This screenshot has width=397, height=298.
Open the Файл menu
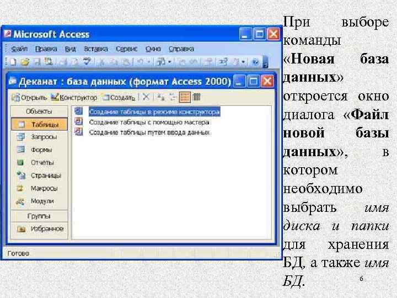tap(19, 49)
